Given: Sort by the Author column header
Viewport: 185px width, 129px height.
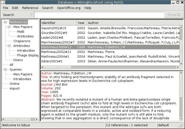Looking at the screenshot, I should (134, 23).
